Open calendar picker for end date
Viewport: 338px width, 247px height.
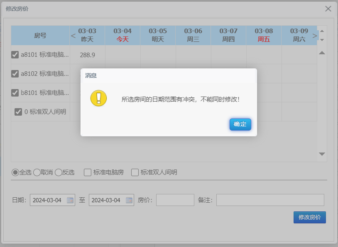[129, 200]
